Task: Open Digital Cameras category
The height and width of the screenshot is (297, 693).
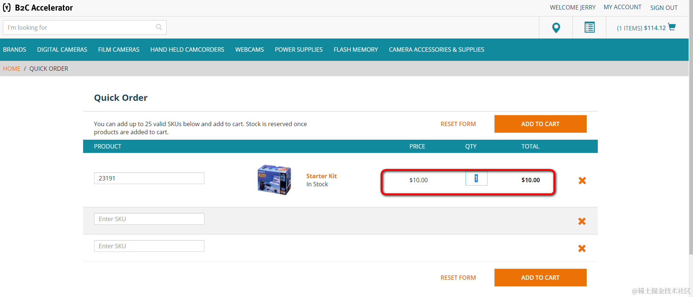Action: (x=62, y=49)
